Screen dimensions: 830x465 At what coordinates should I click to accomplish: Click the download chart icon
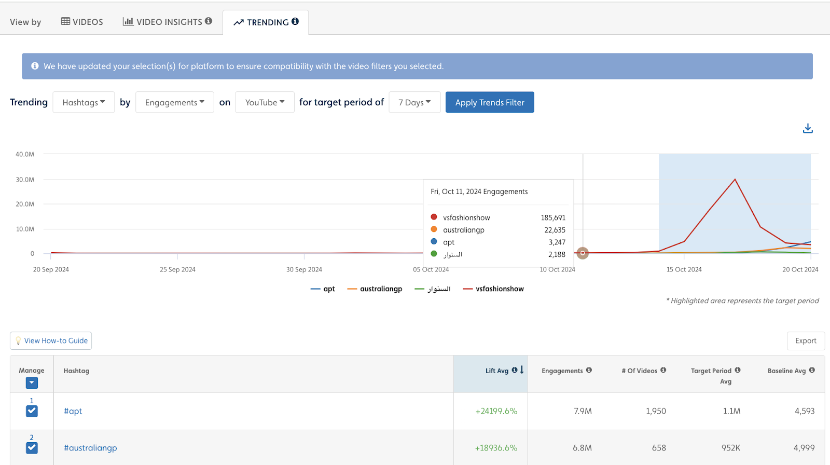click(808, 128)
